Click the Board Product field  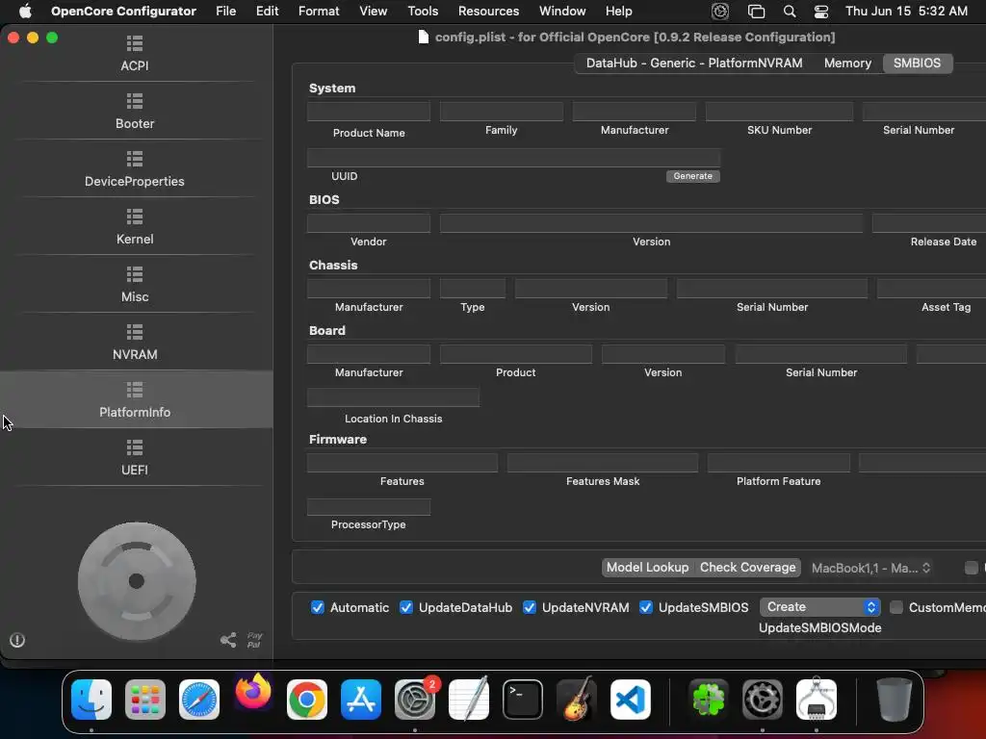click(x=516, y=354)
